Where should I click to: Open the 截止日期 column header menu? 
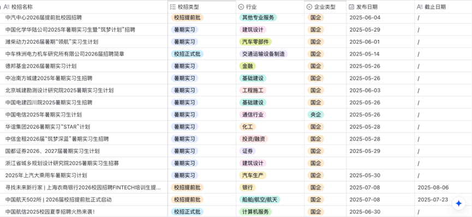(443, 7)
